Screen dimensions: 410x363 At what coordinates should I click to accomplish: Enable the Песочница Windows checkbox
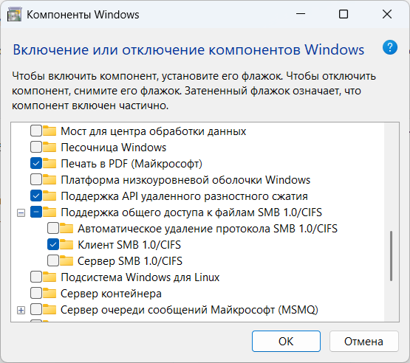36,148
